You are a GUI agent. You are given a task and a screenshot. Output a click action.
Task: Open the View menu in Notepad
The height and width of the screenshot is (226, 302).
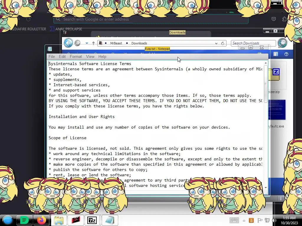[x=90, y=56]
